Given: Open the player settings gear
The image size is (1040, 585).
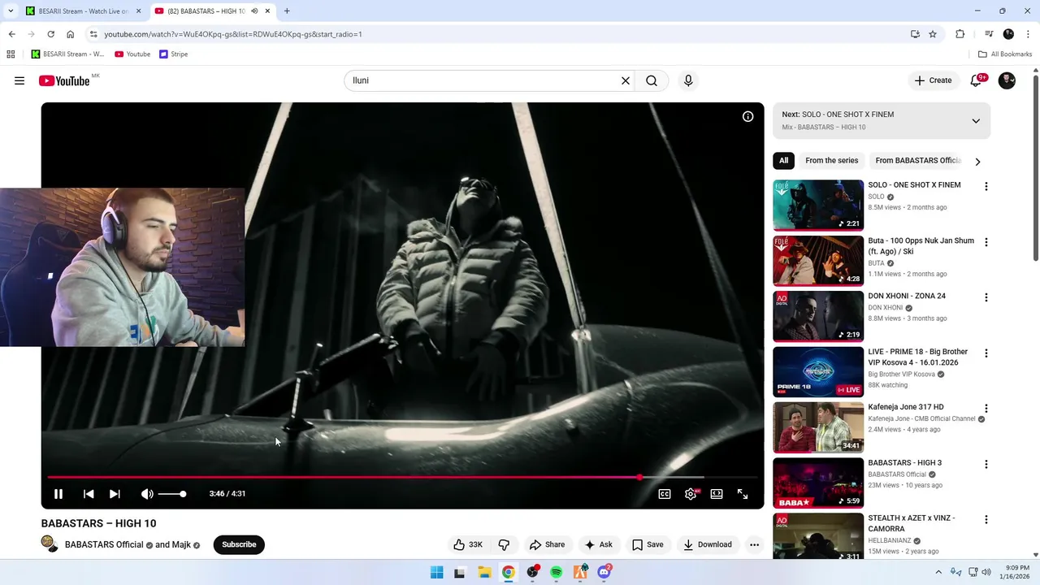Looking at the screenshot, I should tap(691, 494).
